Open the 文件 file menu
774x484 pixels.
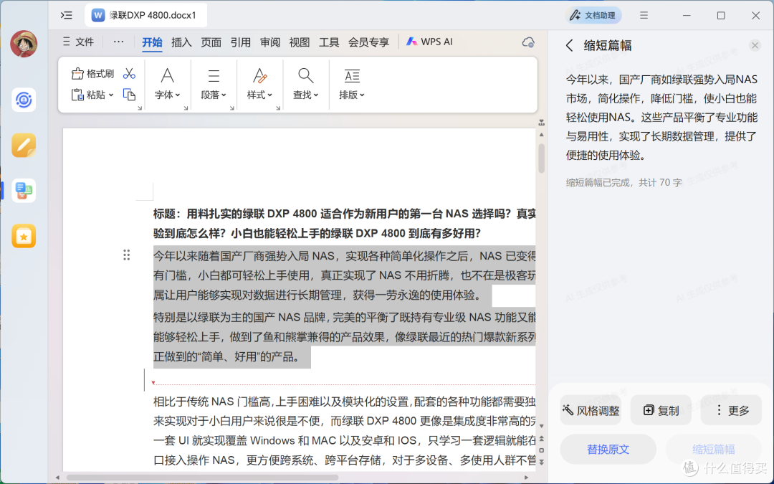point(79,42)
